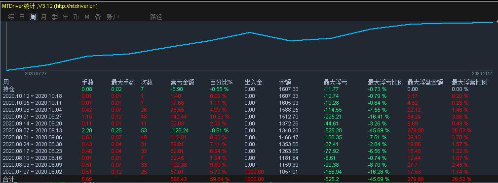Image resolution: width=498 pixels, height=183 pixels.
Task: Switch to the 综 summary tab
Action: [11, 17]
